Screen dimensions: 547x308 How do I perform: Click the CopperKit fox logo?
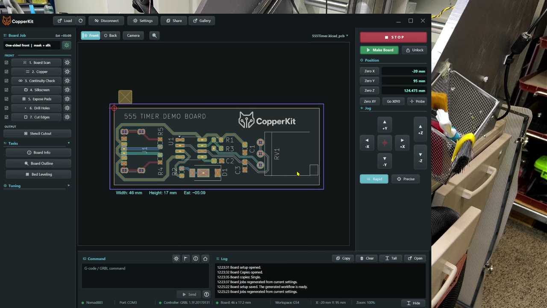[x=7, y=21]
